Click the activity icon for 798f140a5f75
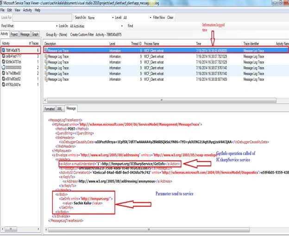 [x=3, y=50]
